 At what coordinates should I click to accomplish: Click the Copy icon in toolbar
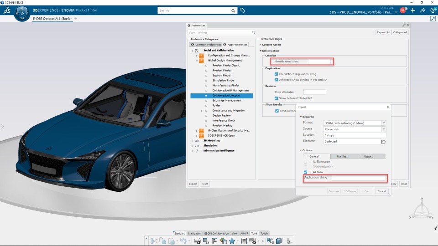pyautogui.click(x=162, y=241)
